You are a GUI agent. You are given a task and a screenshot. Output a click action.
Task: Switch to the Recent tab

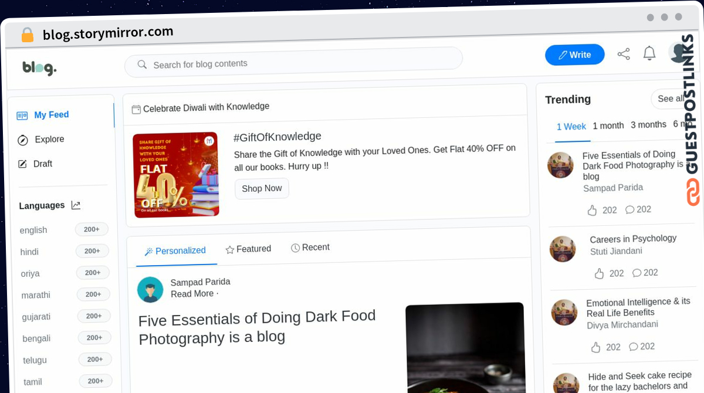coord(310,248)
